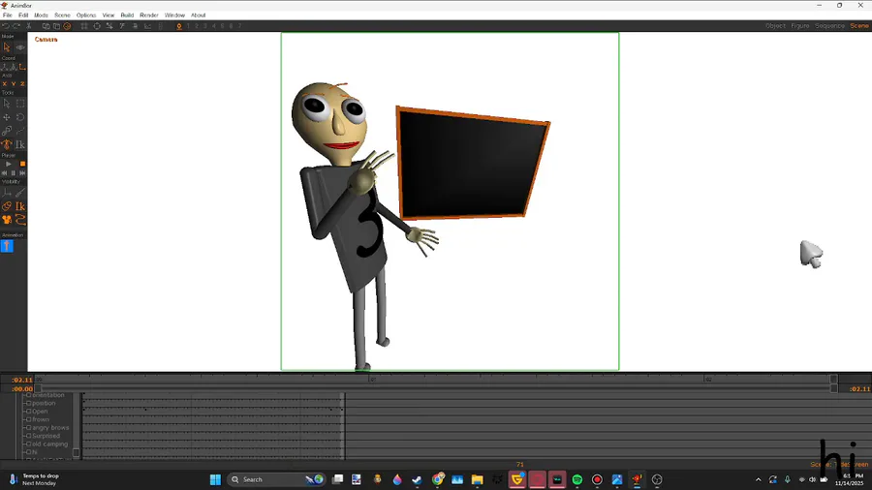Toggle orange figure visibility icon
The height and width of the screenshot is (490, 872).
tap(7, 220)
